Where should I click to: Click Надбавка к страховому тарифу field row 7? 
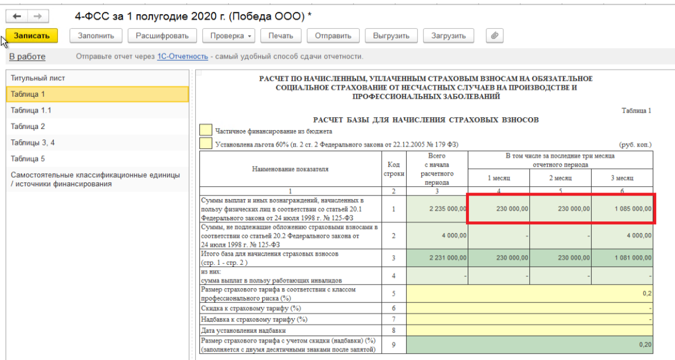[529, 320]
